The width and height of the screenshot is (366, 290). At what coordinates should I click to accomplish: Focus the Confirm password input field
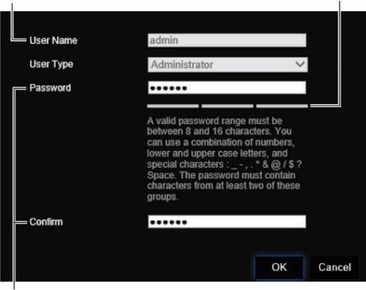(x=227, y=221)
